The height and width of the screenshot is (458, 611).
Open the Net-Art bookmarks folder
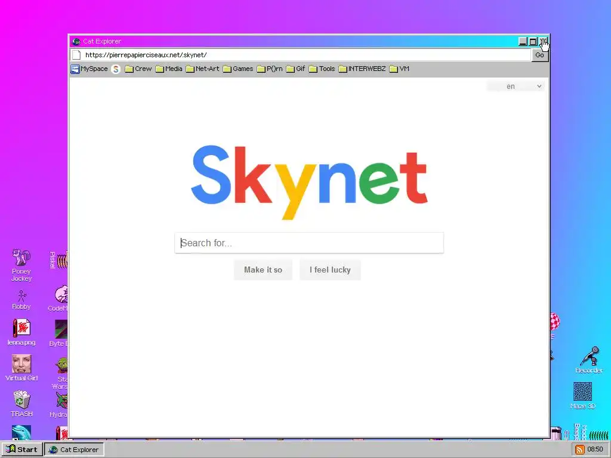(203, 69)
